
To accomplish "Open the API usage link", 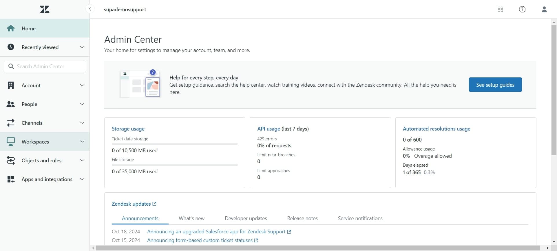I will point(269,129).
